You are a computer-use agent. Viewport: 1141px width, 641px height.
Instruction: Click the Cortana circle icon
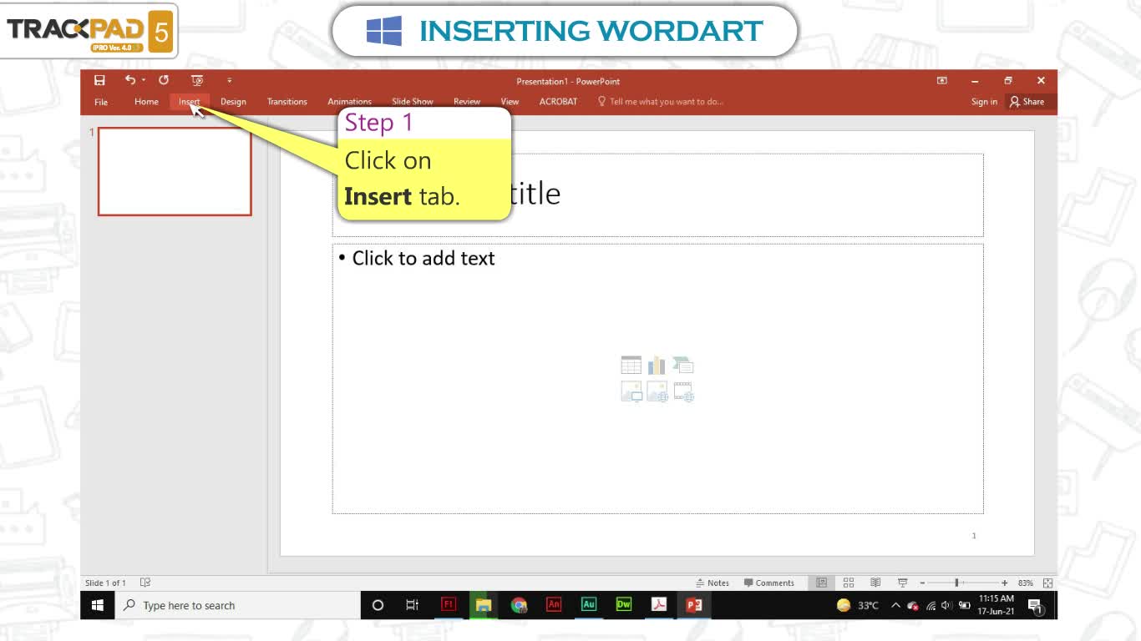point(378,605)
